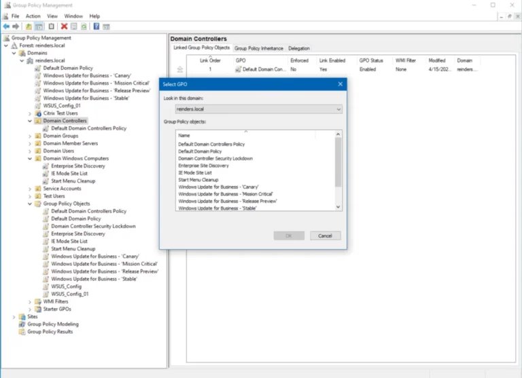Expand the Sites node
The height and width of the screenshot is (378, 522).
14,317
